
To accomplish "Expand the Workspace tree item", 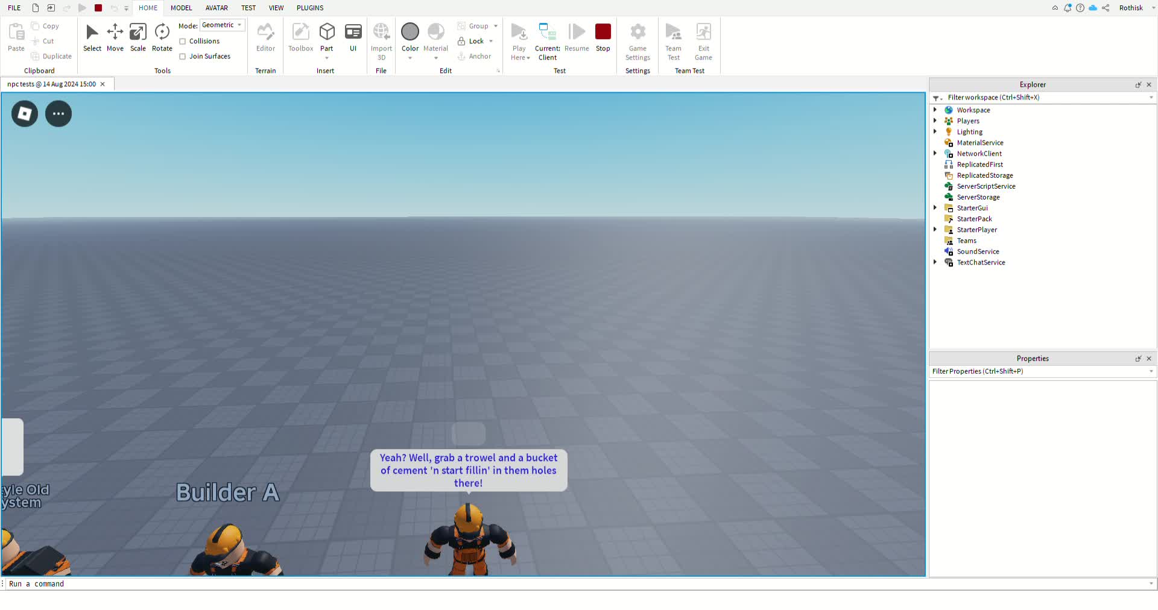I will pos(935,110).
